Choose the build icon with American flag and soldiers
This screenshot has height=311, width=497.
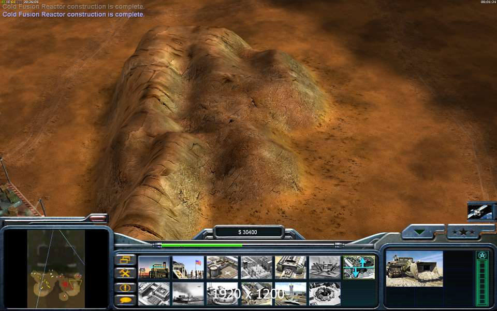(x=188, y=268)
